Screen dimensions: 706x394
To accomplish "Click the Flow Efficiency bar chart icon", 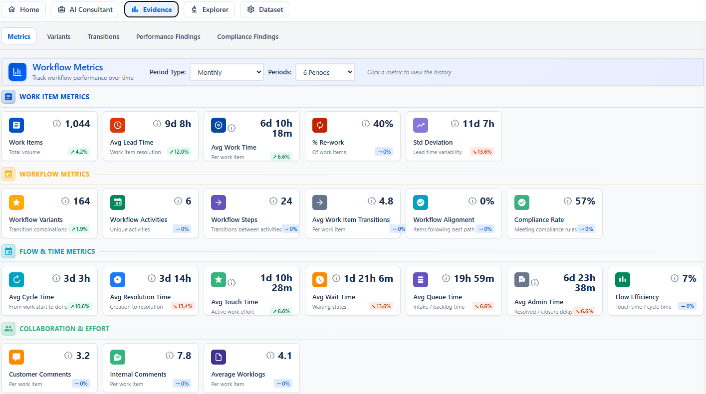I will (622, 279).
